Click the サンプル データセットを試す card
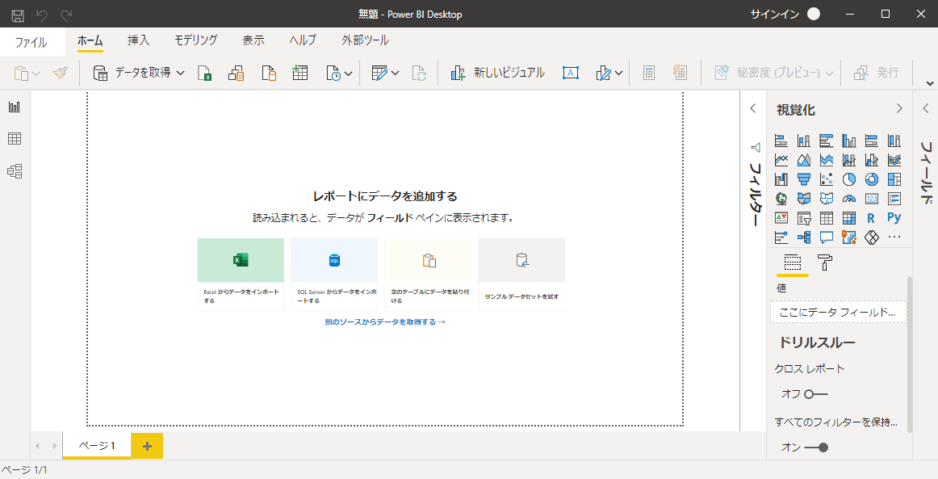Screen dimensions: 938x479 (521, 275)
